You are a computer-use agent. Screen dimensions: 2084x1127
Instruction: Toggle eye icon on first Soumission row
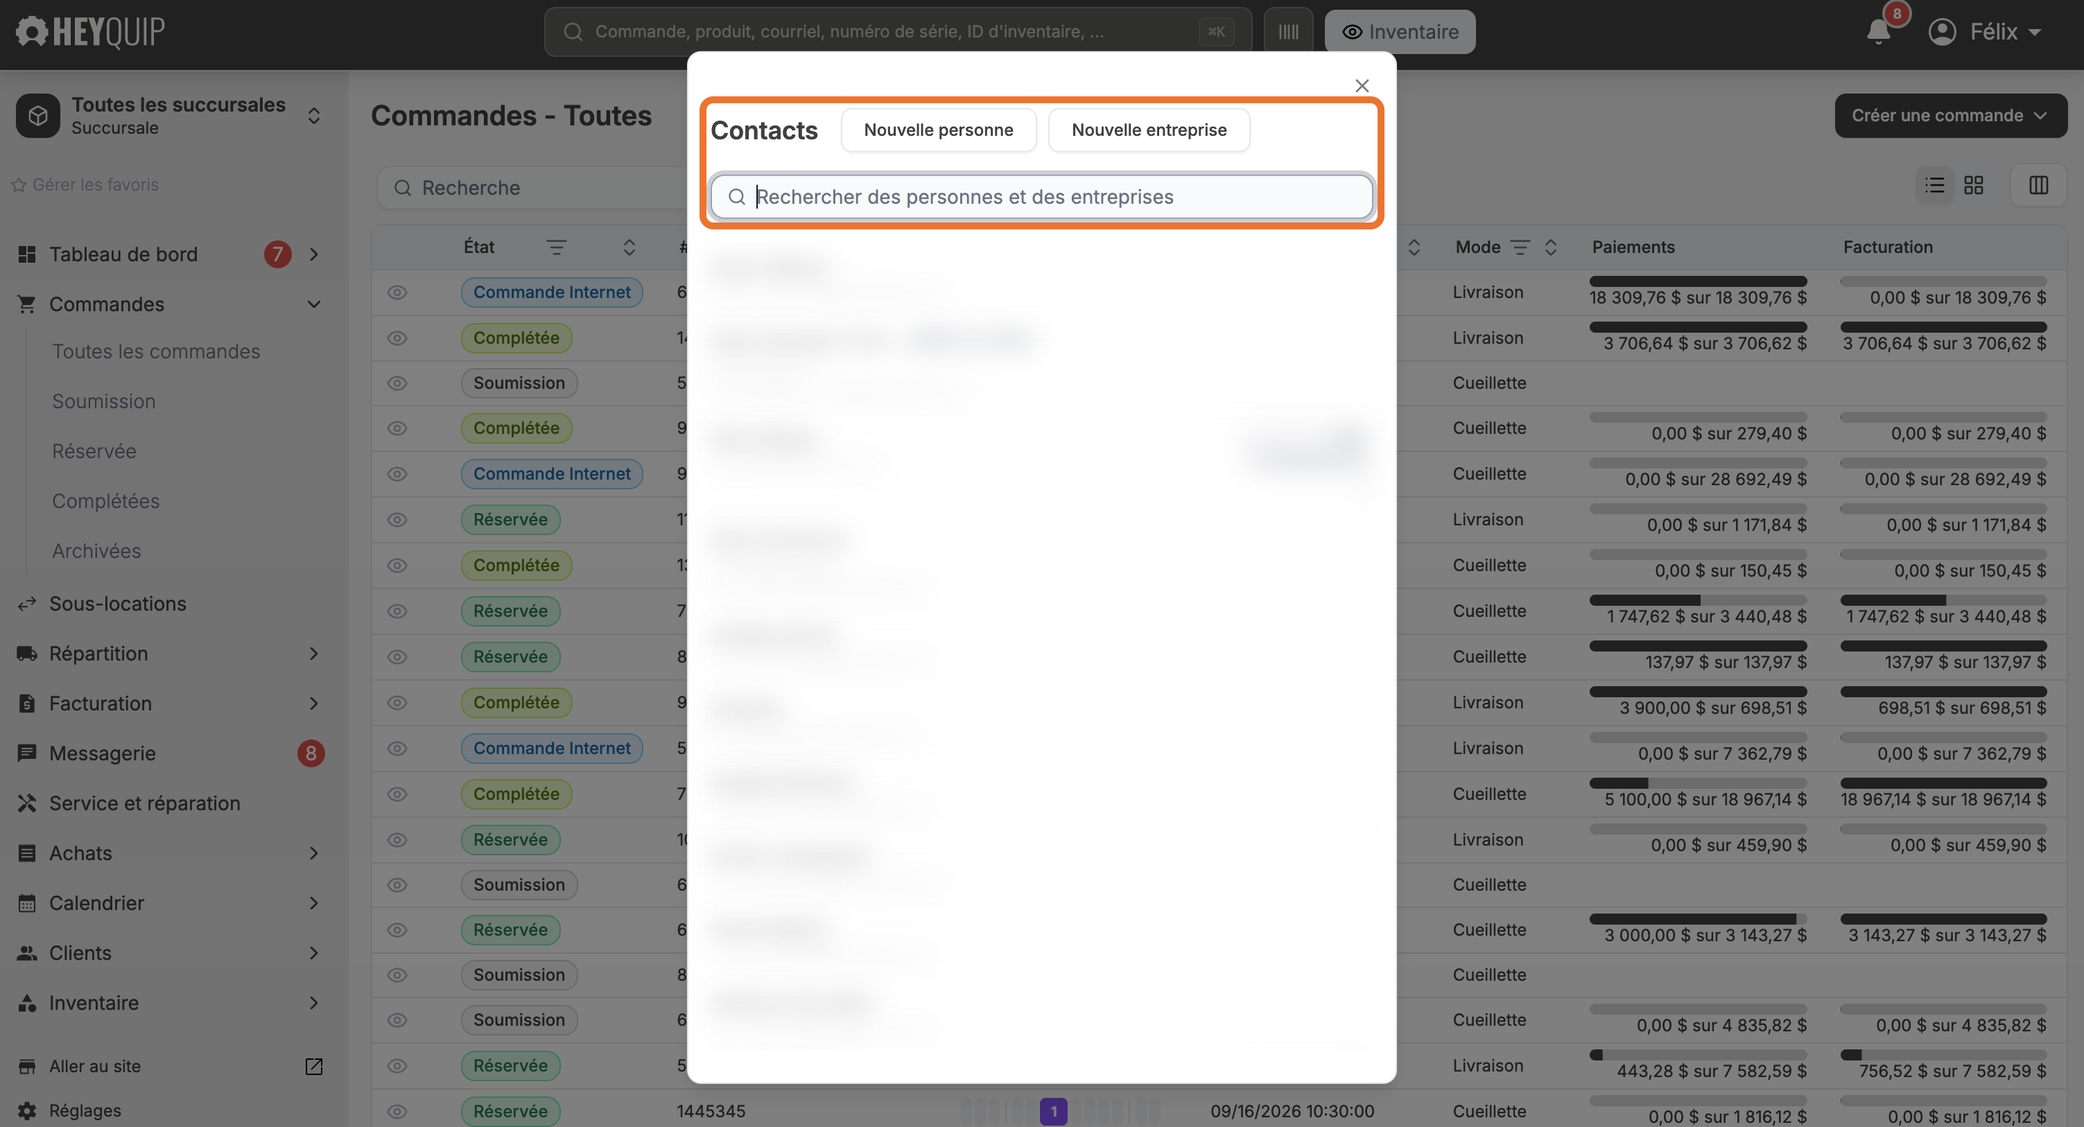click(397, 383)
